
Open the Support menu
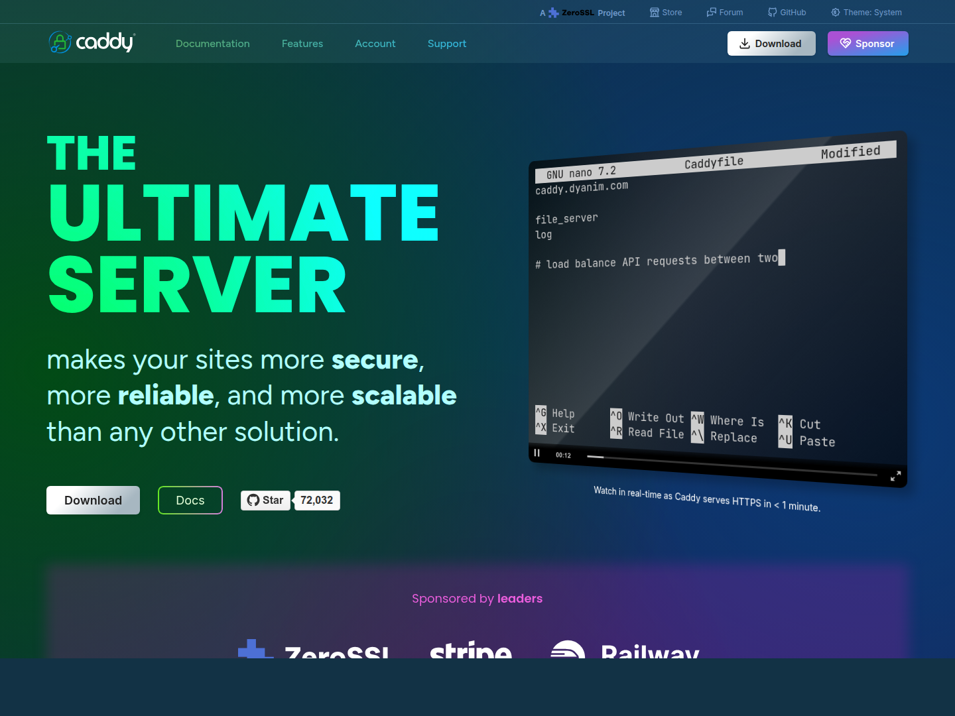point(447,44)
